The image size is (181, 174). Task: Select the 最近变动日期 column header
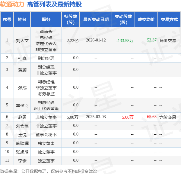tap(96, 20)
